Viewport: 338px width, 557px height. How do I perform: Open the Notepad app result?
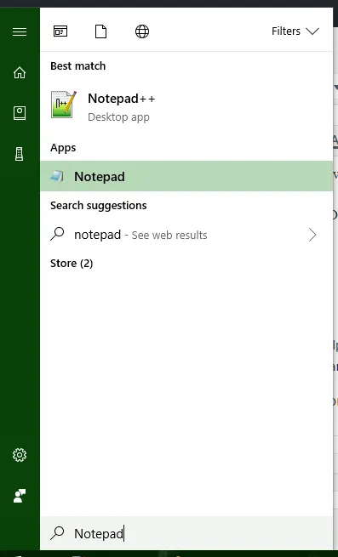(186, 176)
